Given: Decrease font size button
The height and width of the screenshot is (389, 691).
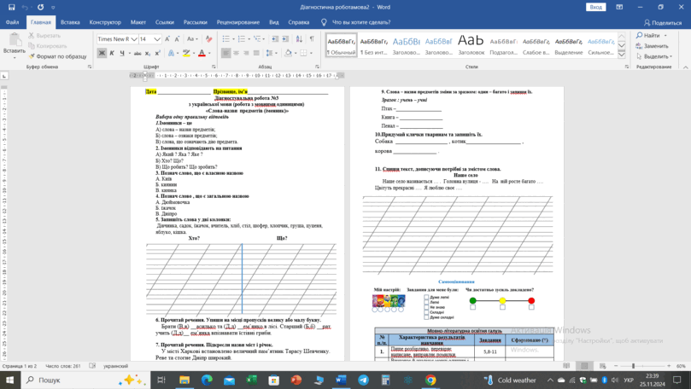Looking at the screenshot, I should click(x=177, y=39).
